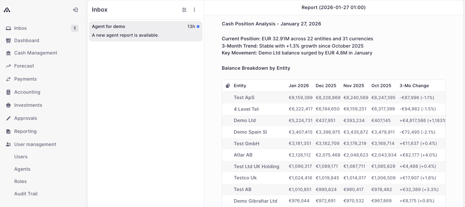Viewport: 465px width, 207px height.
Task: Click the 3-Mo Change column header
Action: pyautogui.click(x=414, y=86)
